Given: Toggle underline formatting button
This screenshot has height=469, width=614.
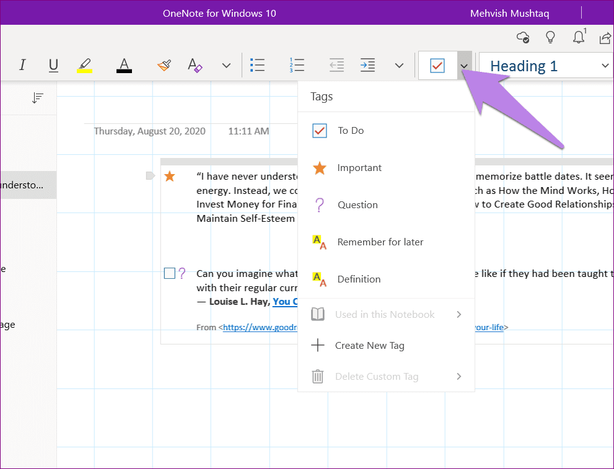Looking at the screenshot, I should 53,66.
